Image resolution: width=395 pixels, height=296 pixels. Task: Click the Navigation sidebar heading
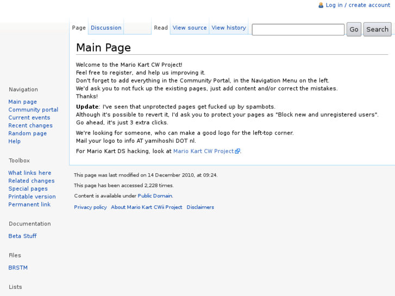pyautogui.click(x=23, y=90)
